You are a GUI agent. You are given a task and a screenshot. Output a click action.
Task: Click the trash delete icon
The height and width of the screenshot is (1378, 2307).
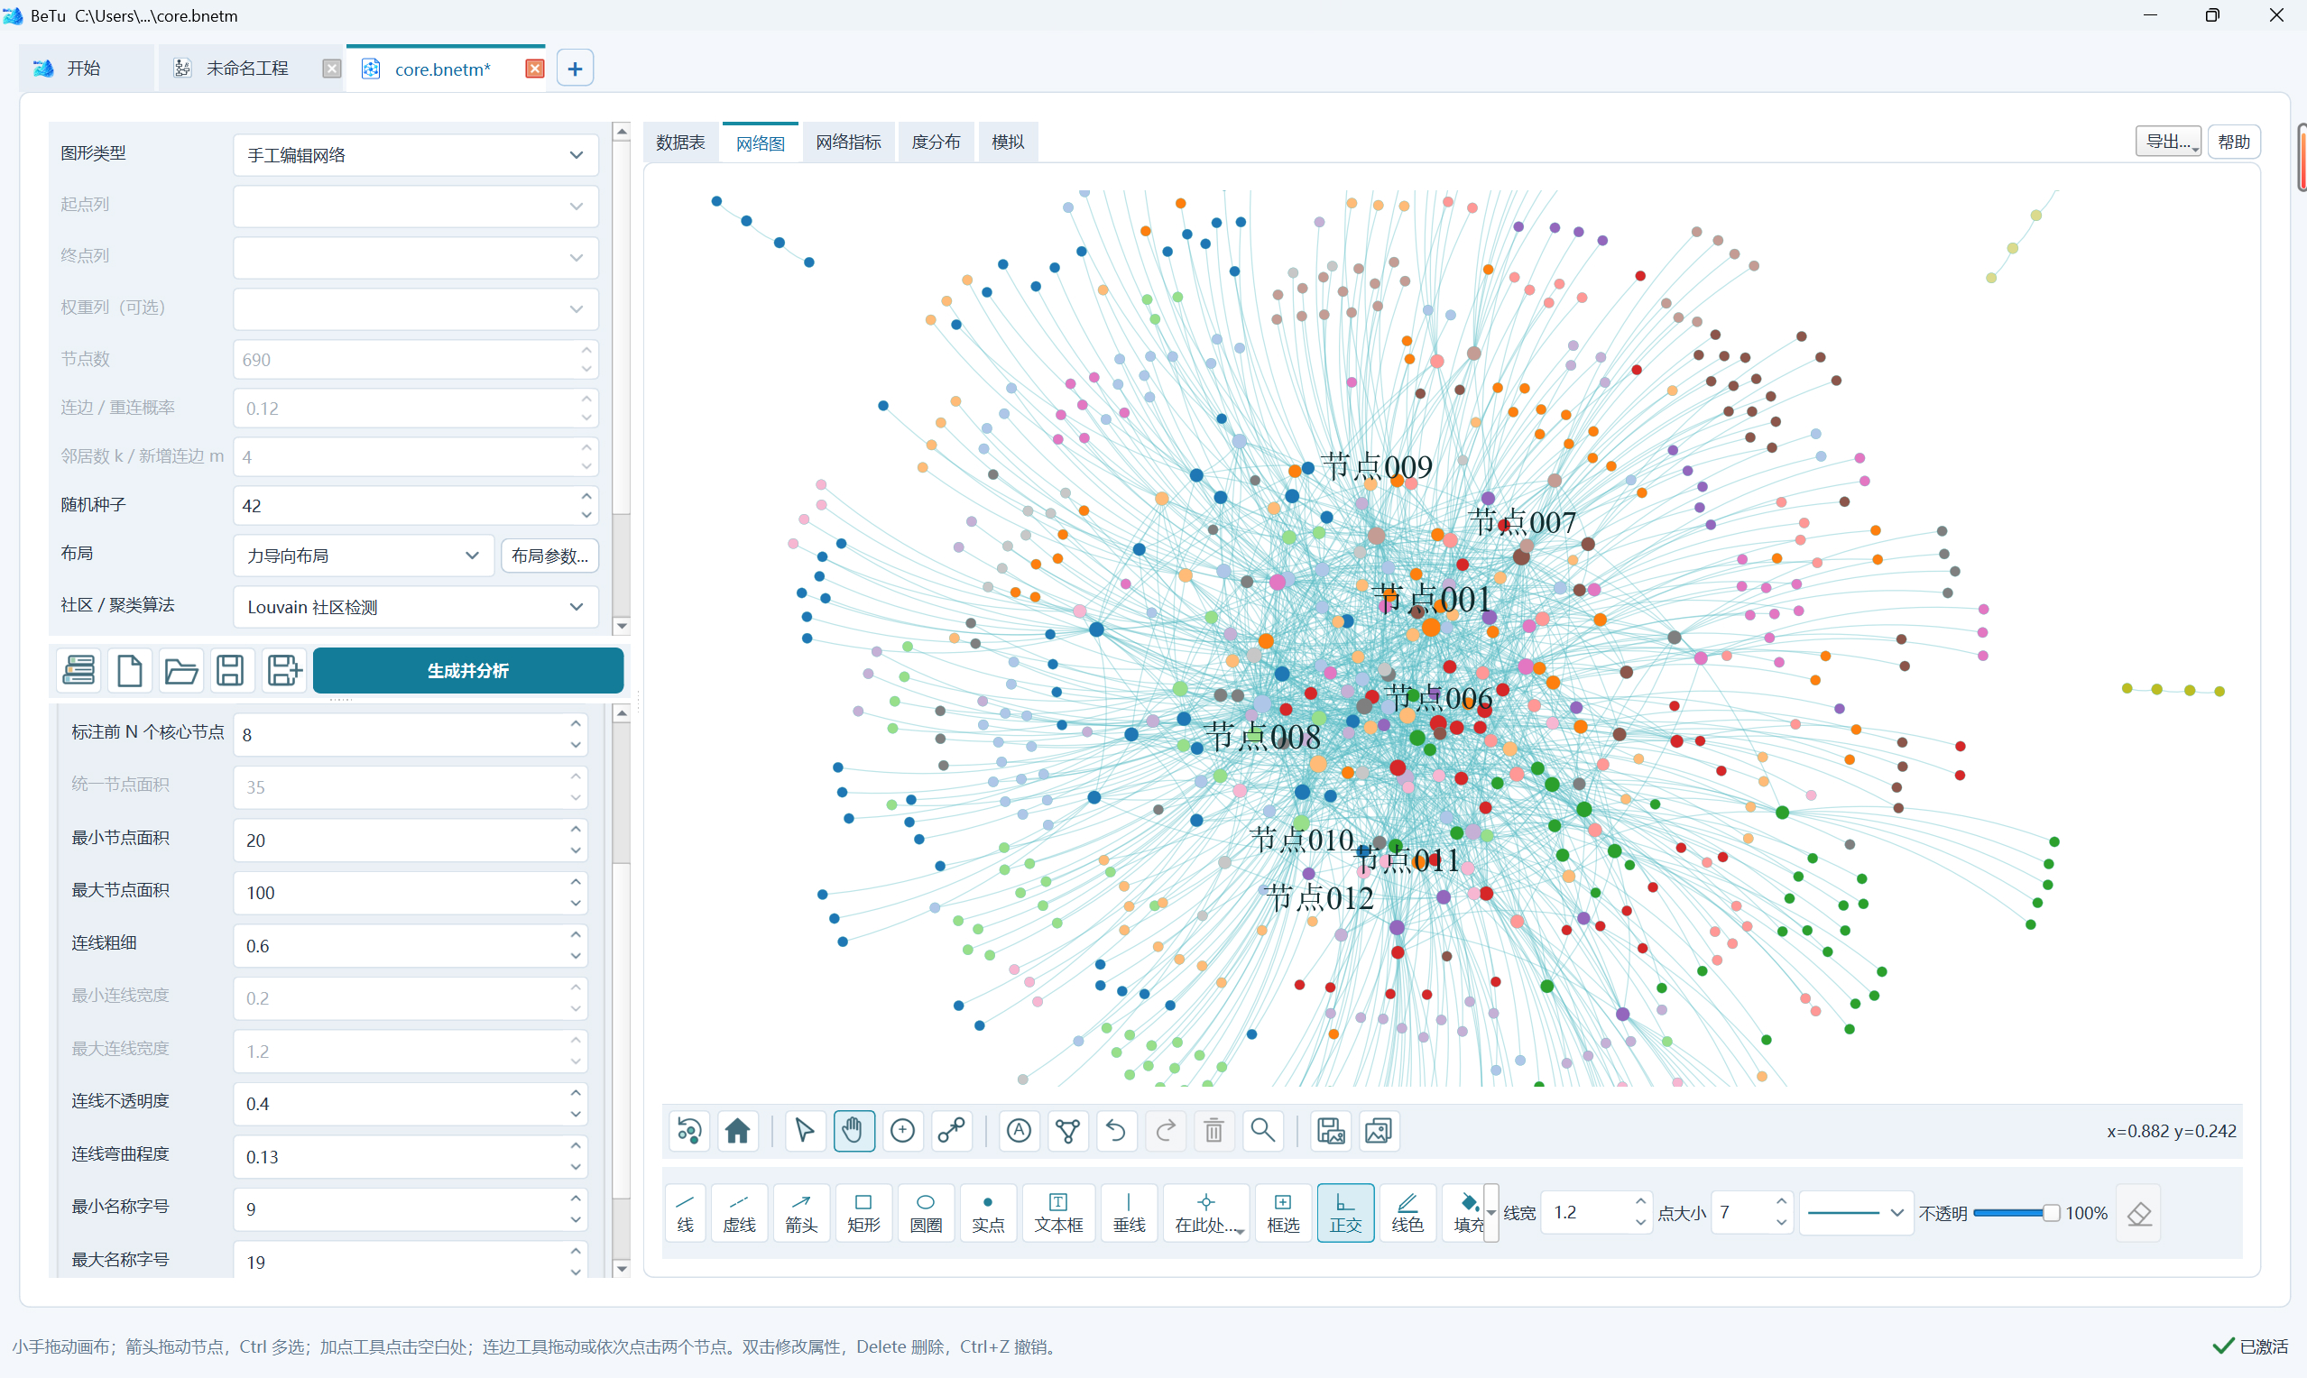[1213, 1130]
